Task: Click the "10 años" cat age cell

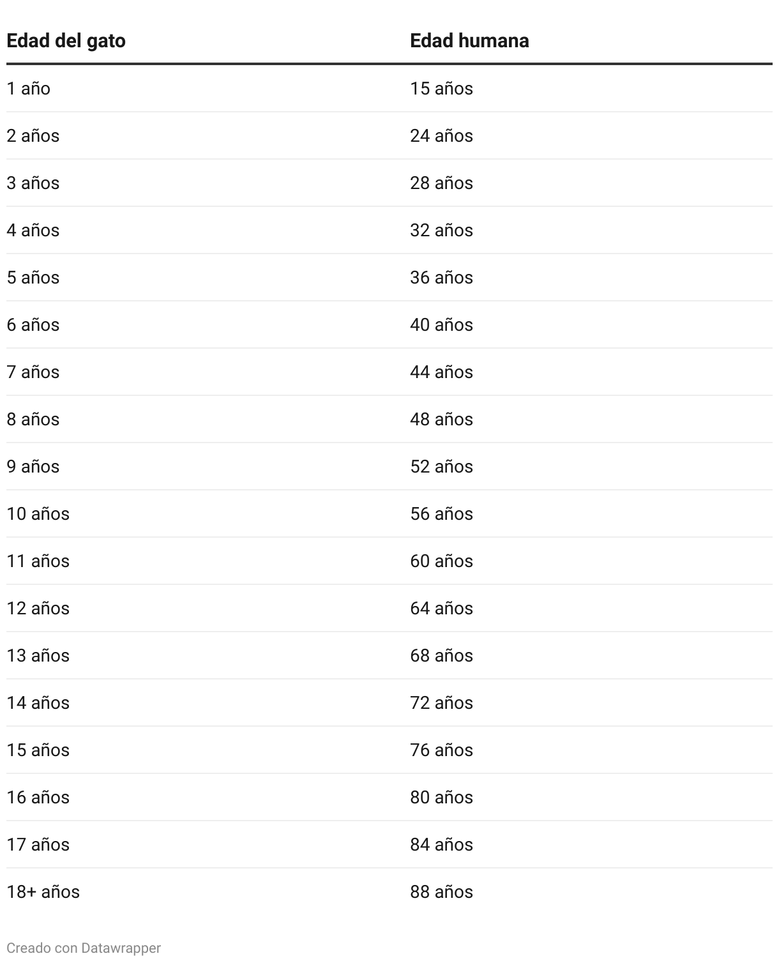Action: 38,514
